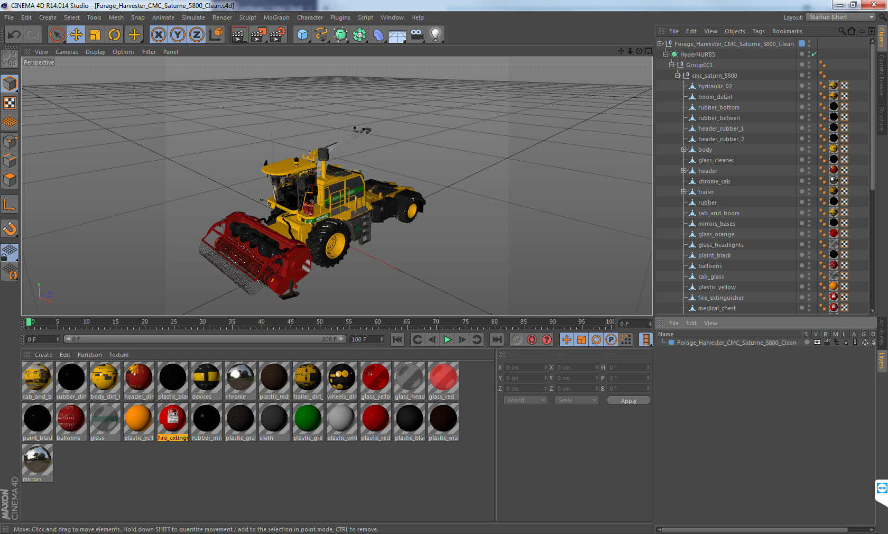Open the Mesh menu
Viewport: 888px width, 534px height.
[x=116, y=17]
